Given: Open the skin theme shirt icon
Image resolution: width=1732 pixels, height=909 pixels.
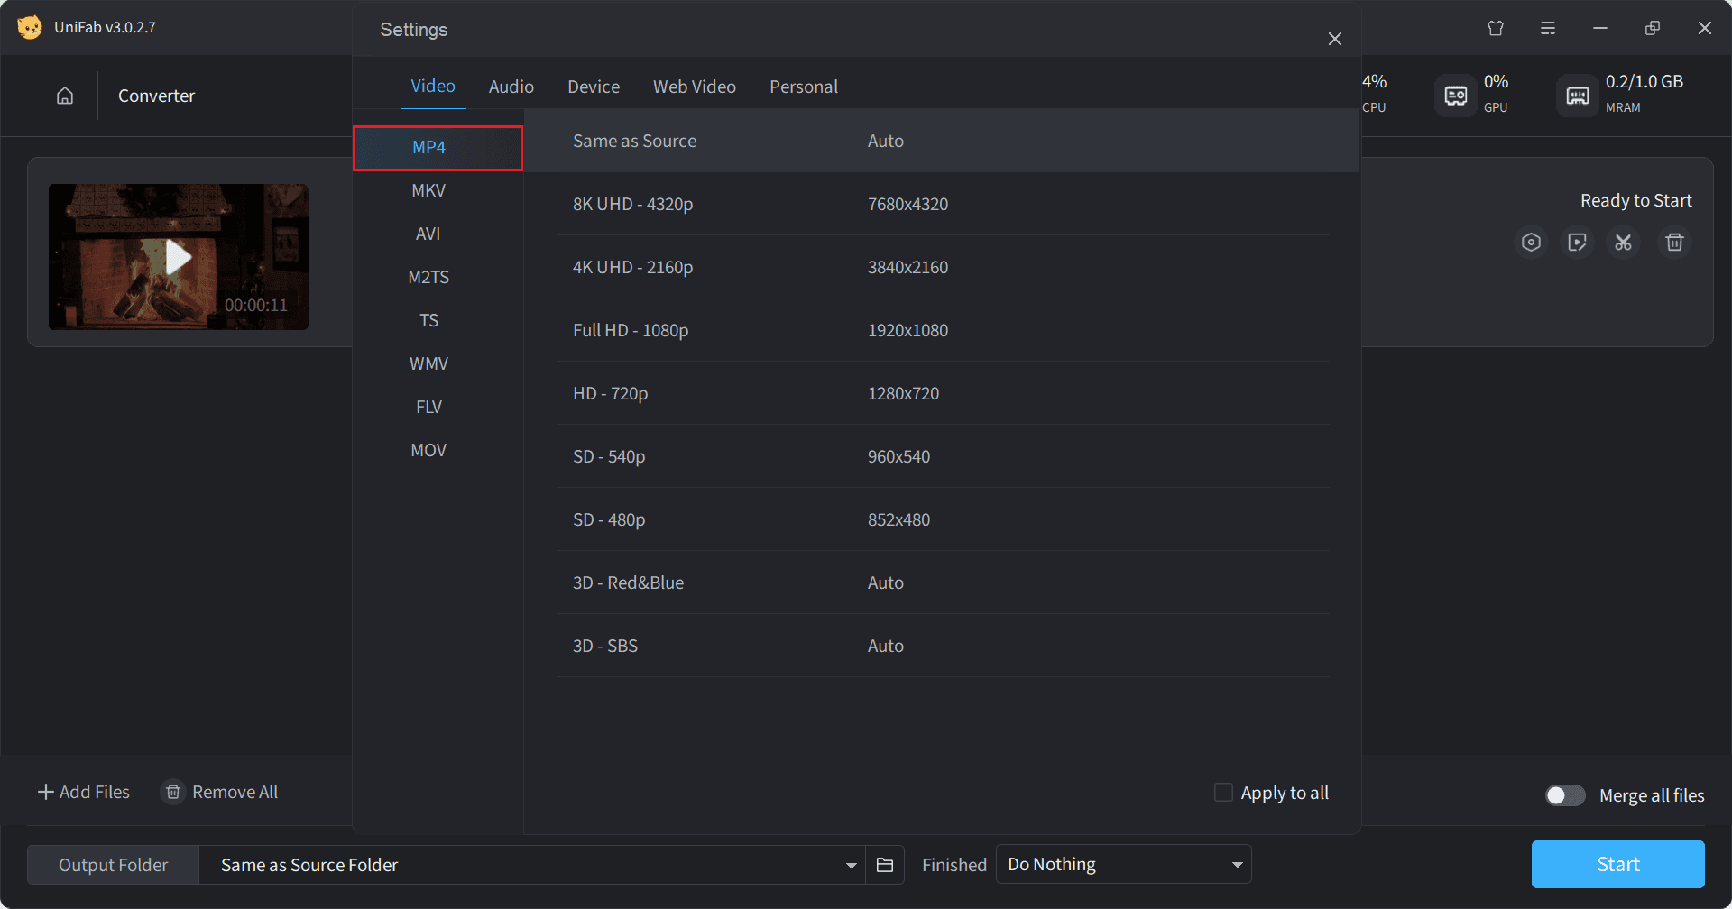Looking at the screenshot, I should (x=1496, y=28).
